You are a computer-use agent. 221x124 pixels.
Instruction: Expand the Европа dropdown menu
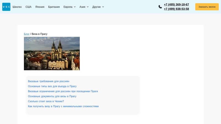[x=70, y=7]
